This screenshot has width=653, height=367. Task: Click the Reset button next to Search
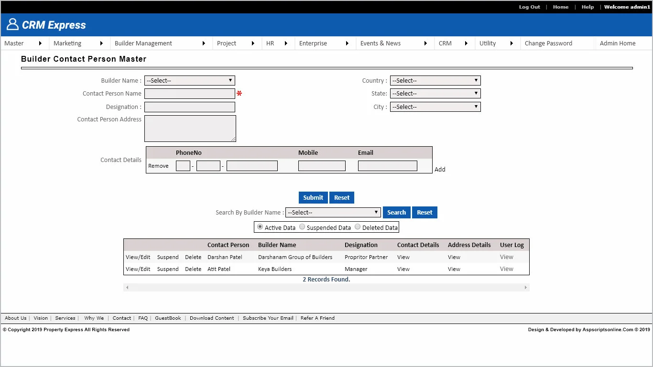[x=424, y=212]
